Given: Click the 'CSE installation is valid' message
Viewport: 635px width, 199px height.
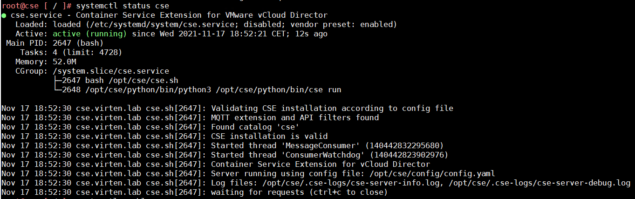Looking at the screenshot, I should coord(269,137).
